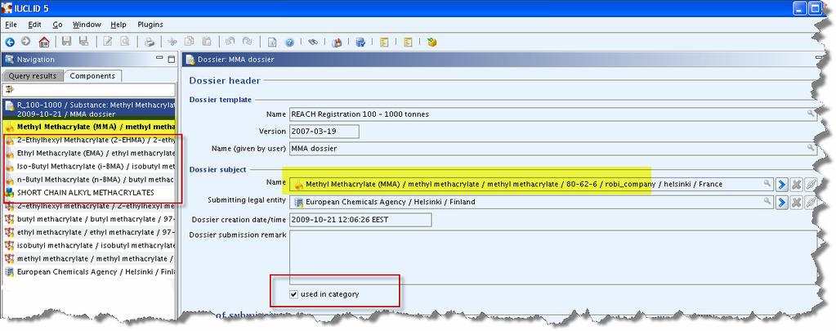Open the Help menu

click(x=118, y=25)
